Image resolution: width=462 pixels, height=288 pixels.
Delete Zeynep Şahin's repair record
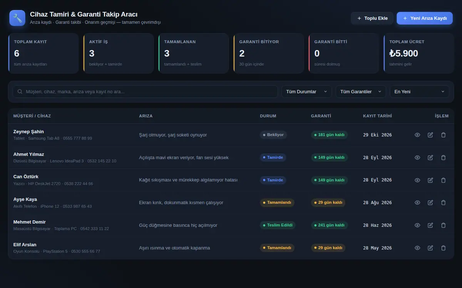tap(444, 135)
